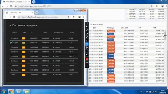Bookmark the fxtradingcorp page with star
Image resolution: width=168 pixels, height=94 pixels.
pos(69,17)
